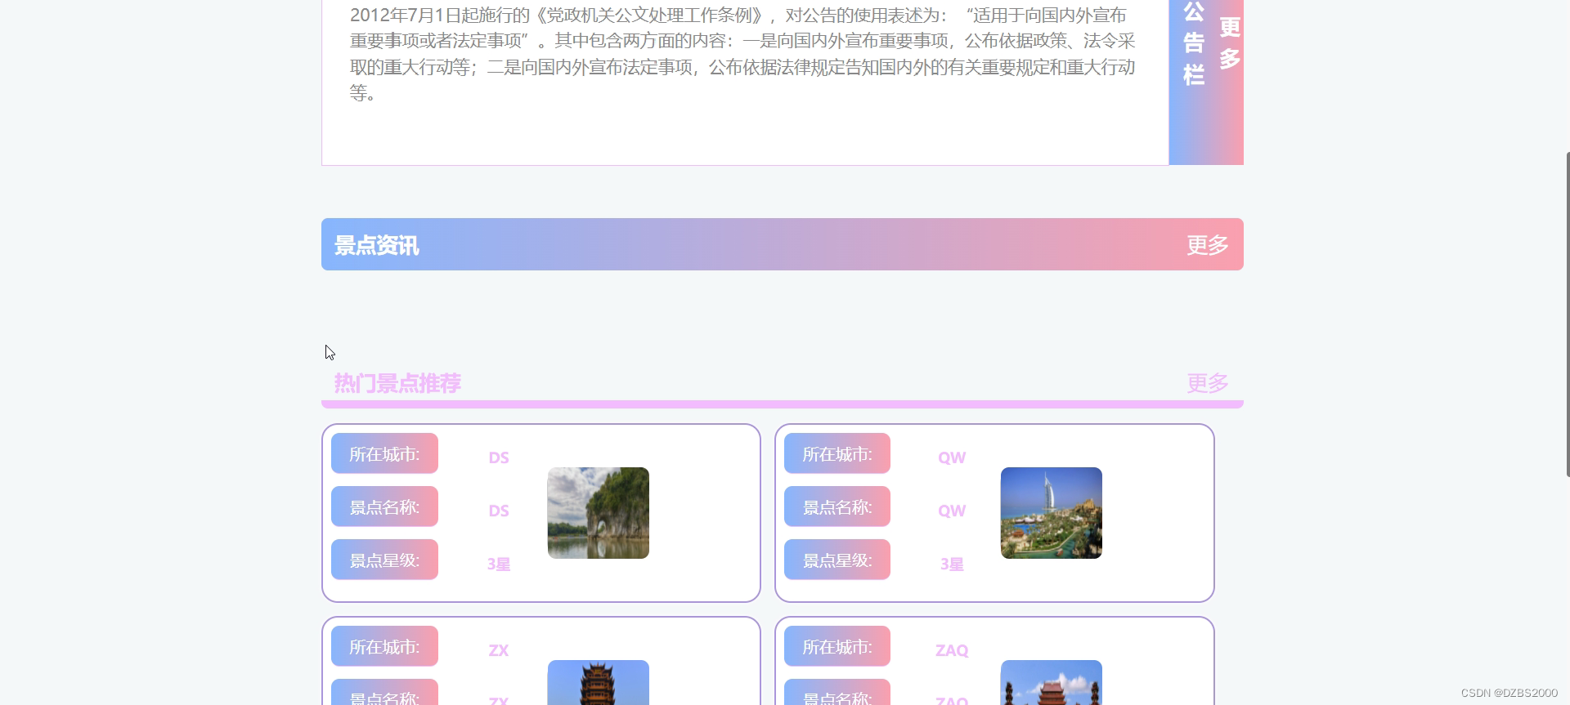Select 3星 rating in the QW card

pyautogui.click(x=952, y=564)
